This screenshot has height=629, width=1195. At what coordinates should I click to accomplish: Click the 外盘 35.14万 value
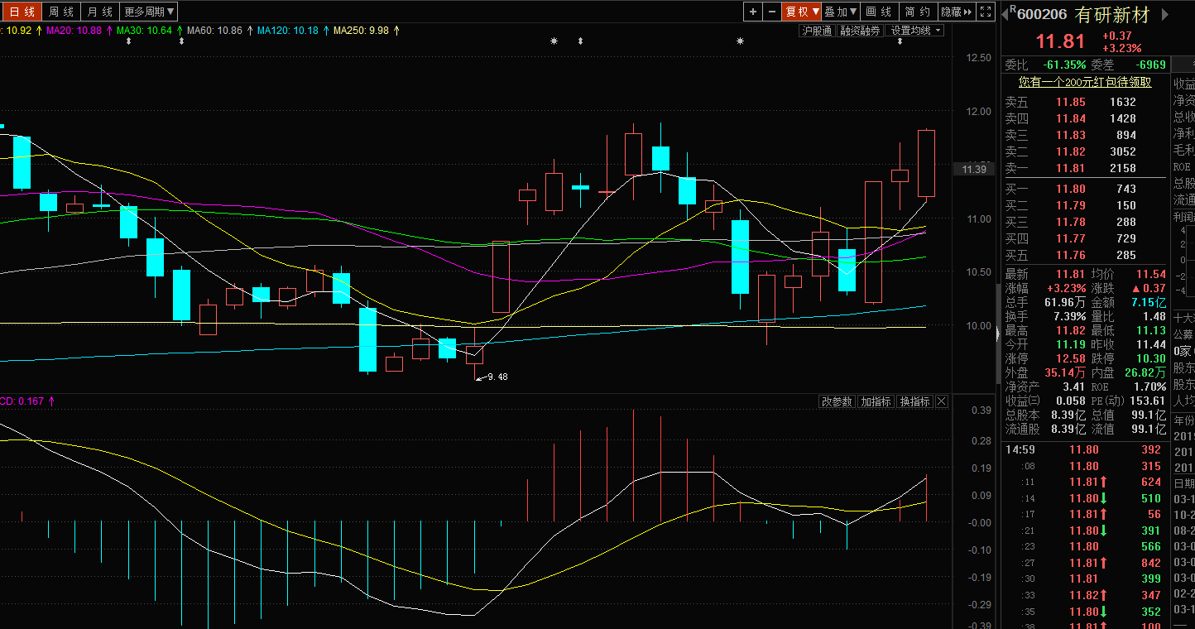coord(1066,372)
